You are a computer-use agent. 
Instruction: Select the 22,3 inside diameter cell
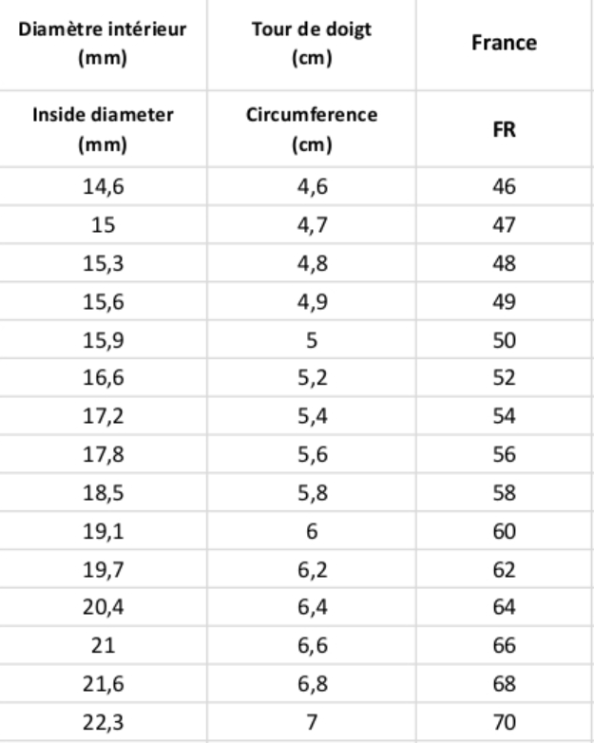[102, 724]
